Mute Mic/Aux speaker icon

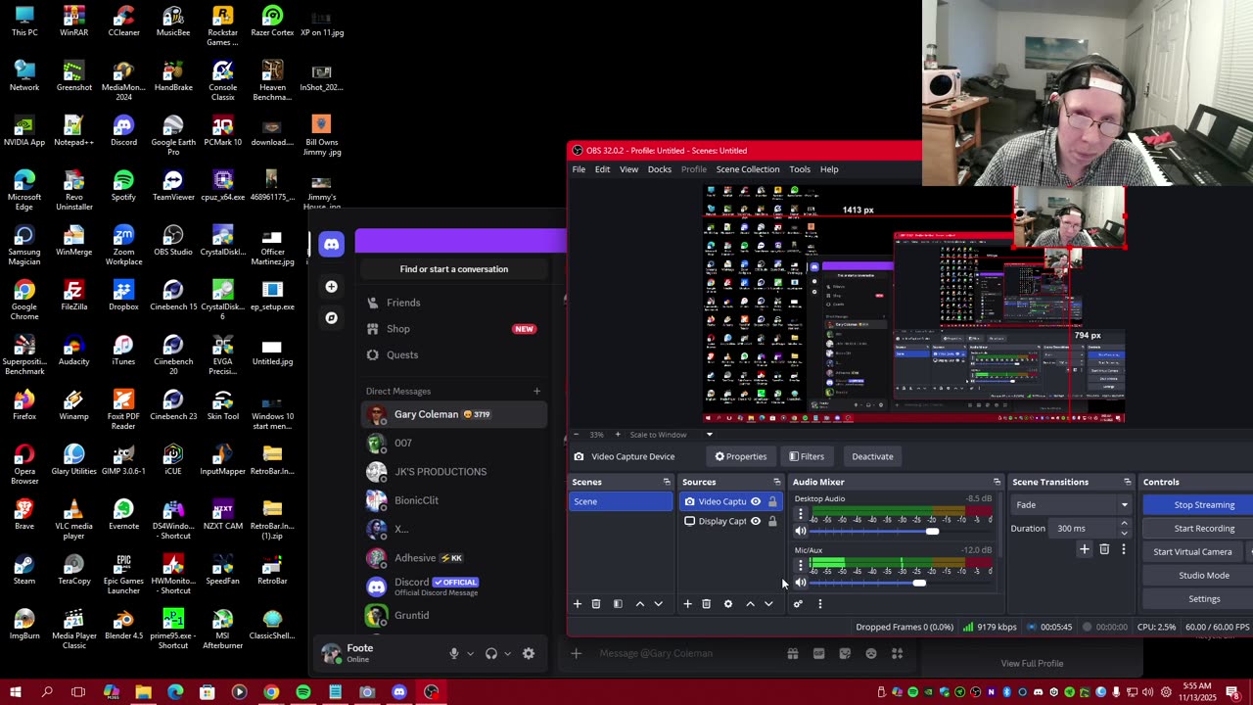tap(801, 583)
